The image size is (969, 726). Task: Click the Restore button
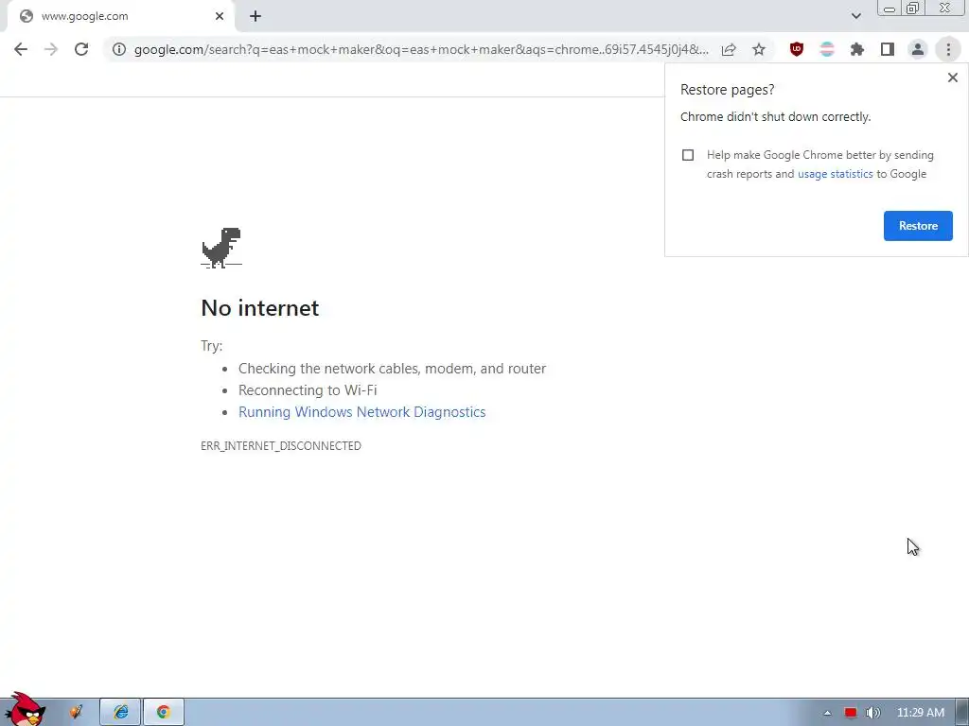918,226
